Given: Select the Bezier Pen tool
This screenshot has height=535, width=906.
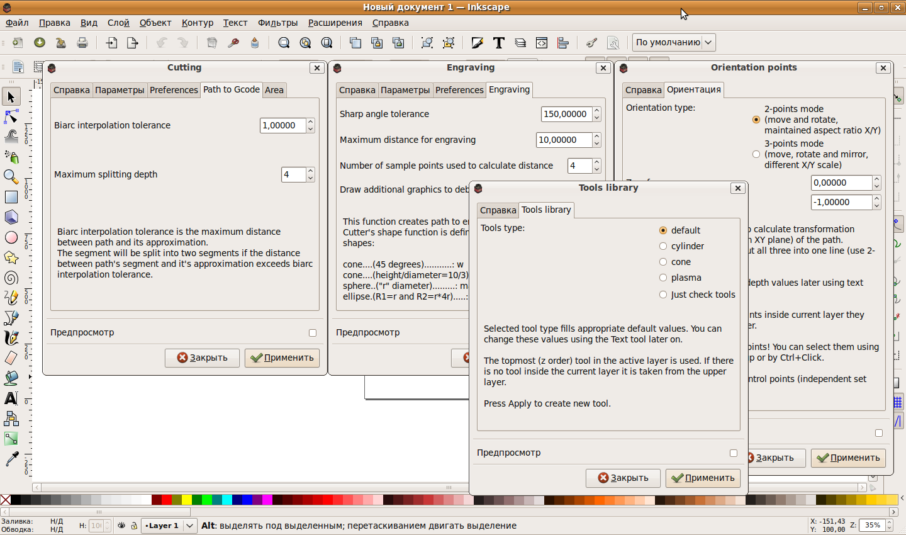Looking at the screenshot, I should pos(11,318).
